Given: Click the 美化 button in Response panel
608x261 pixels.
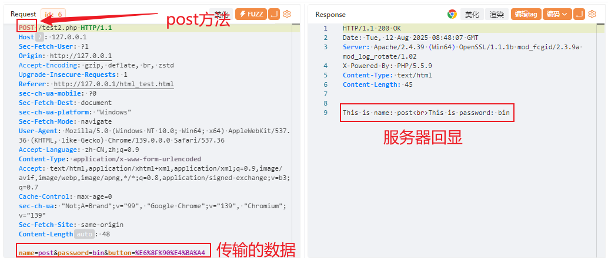Looking at the screenshot, I should point(472,14).
